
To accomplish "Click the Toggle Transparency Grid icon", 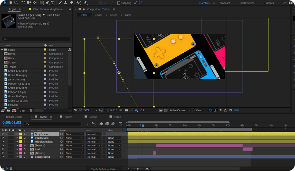I will 166,110.
